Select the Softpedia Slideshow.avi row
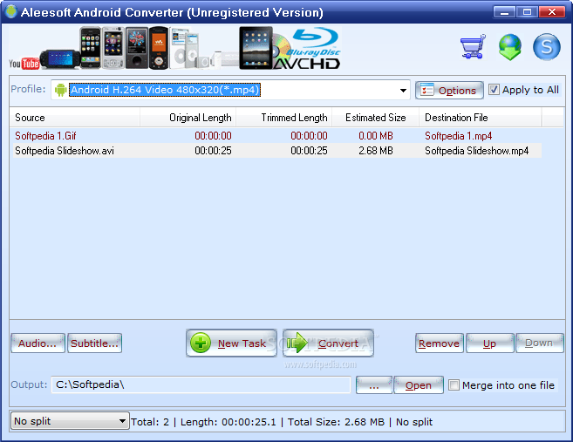573x442 pixels. (277, 151)
